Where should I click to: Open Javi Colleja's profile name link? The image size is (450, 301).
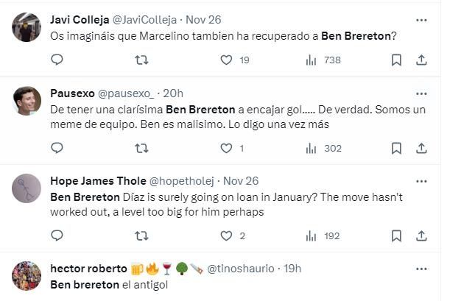pyautogui.click(x=79, y=20)
